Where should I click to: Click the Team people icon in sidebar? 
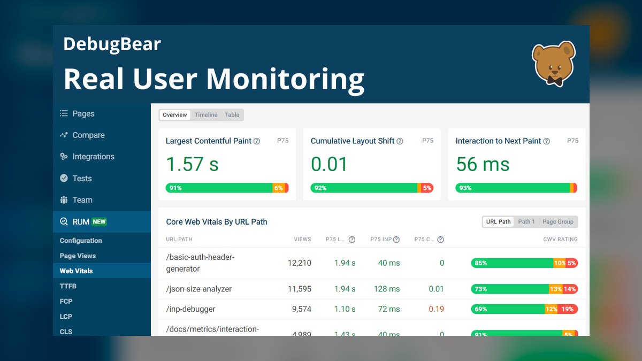64,200
